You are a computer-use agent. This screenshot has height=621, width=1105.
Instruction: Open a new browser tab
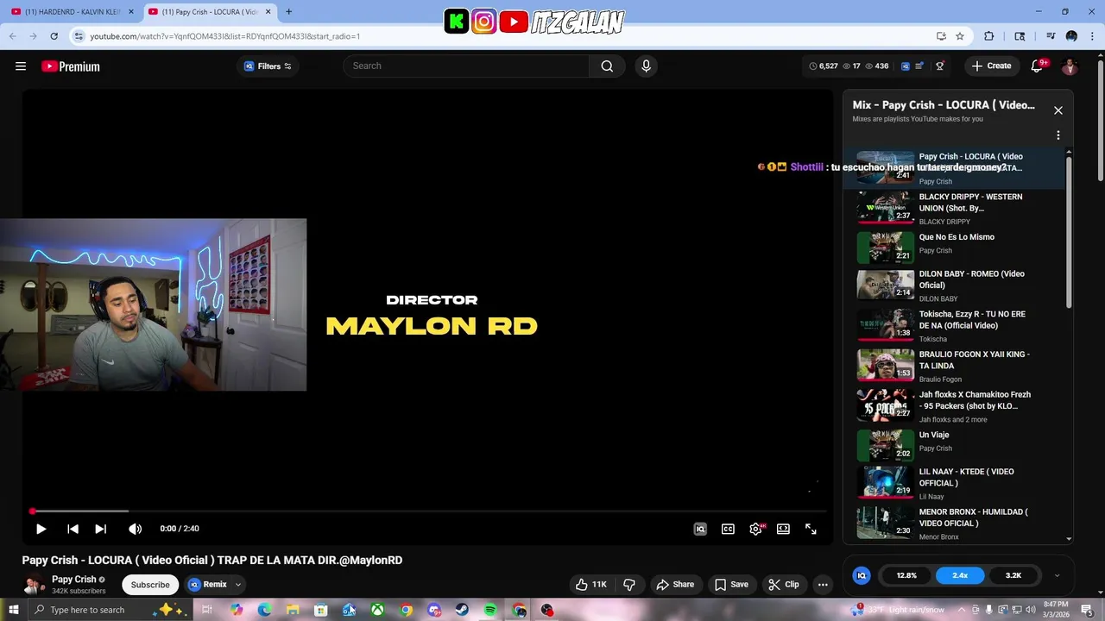[288, 12]
